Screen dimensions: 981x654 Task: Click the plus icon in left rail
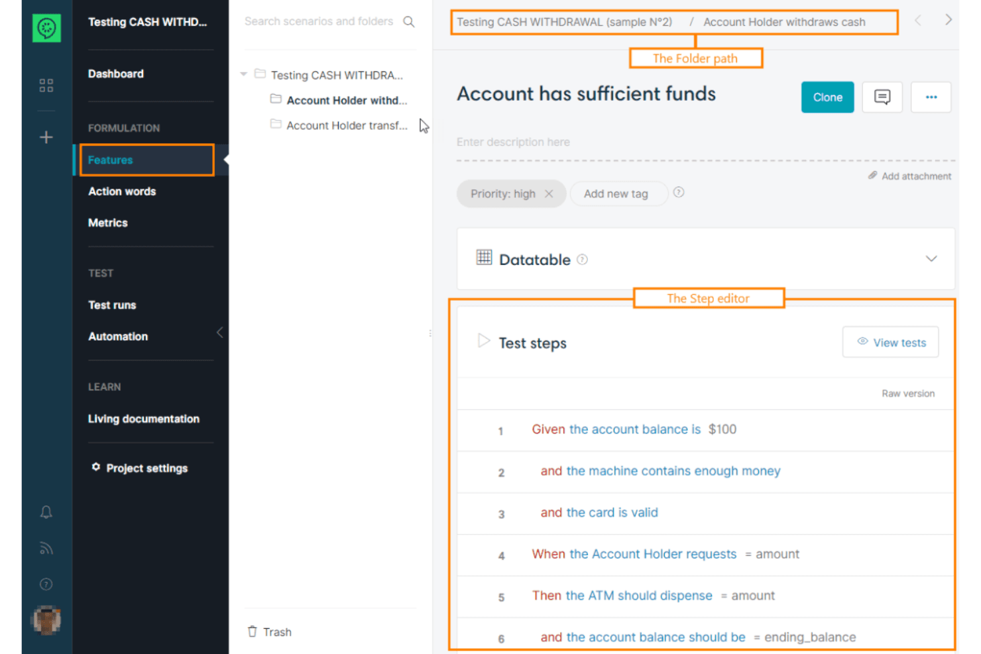coord(46,137)
